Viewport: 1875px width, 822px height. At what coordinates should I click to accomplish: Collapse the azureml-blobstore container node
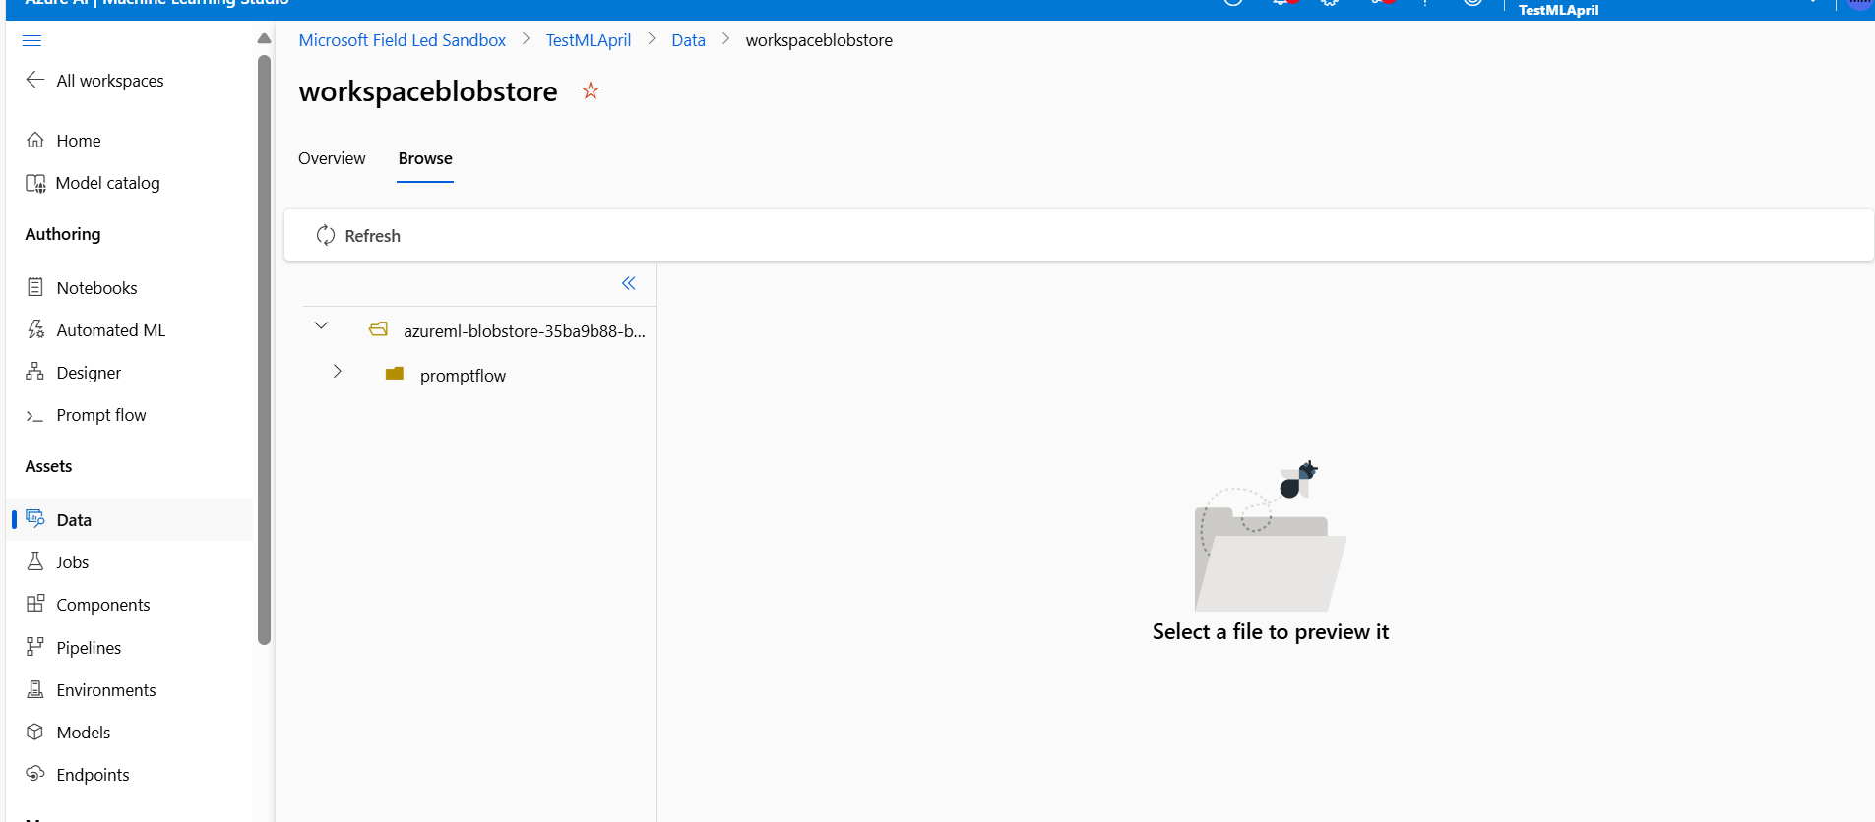(321, 325)
